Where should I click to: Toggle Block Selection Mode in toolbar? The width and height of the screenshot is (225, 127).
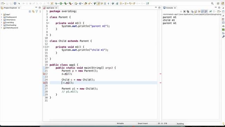[105, 4]
